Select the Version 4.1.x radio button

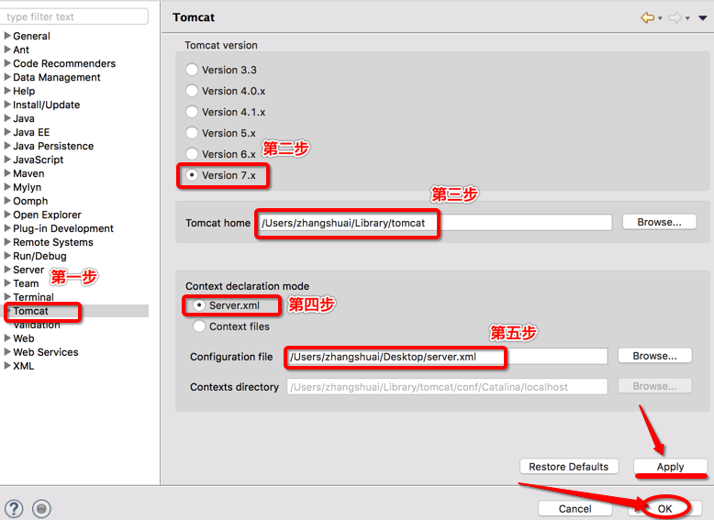pyautogui.click(x=192, y=112)
